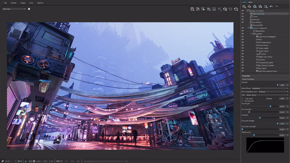Open the tonemap Type dropdown
290x163 pixels.
point(267,95)
